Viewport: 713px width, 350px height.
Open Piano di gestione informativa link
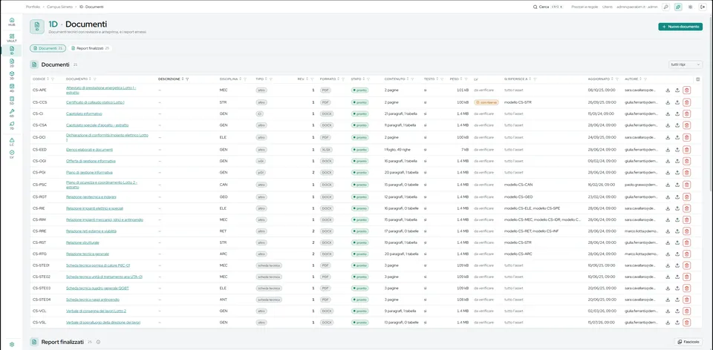pos(89,173)
